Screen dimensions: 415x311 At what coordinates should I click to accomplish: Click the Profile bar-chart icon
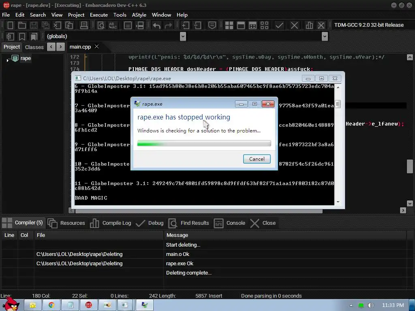(x=309, y=26)
